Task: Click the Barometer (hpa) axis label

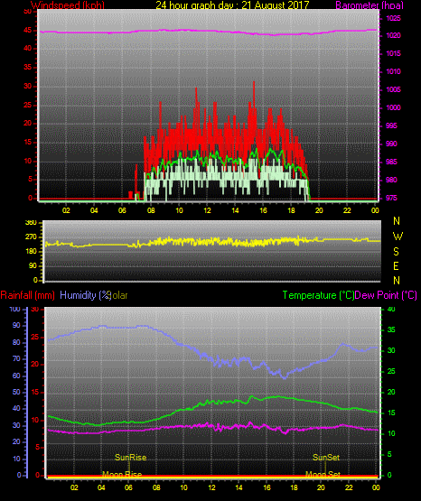Action: pos(370,5)
